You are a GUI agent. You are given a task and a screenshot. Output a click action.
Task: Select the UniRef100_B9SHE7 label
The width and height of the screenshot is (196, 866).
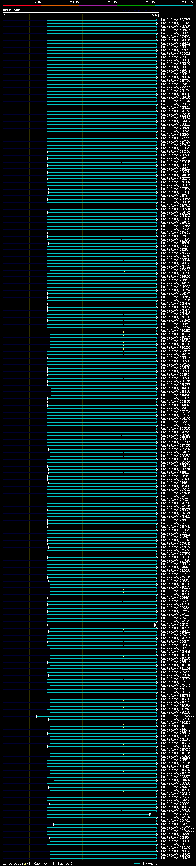tap(175, 409)
